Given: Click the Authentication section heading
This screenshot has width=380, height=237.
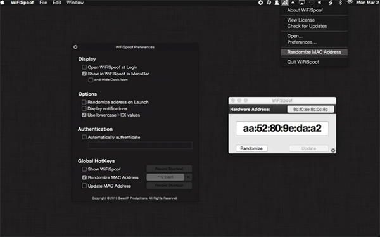Looking at the screenshot, I should [x=95, y=129].
